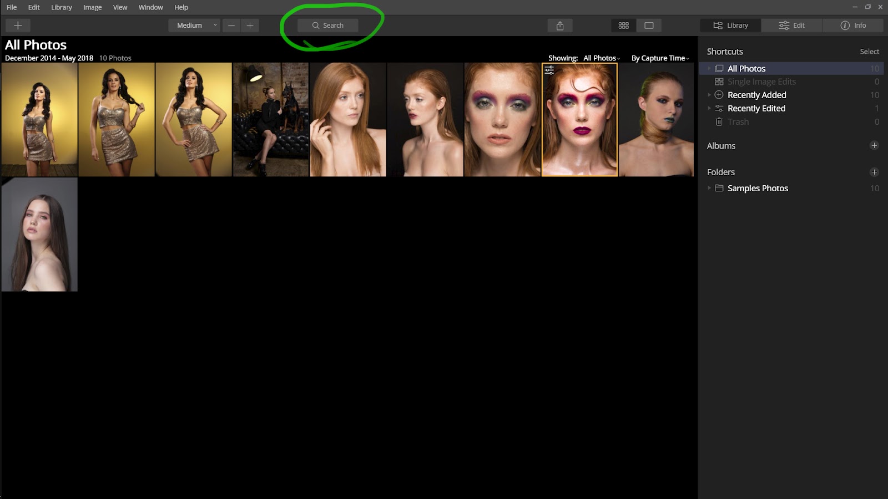Open the Window menu
This screenshot has height=499, width=888.
(x=150, y=7)
